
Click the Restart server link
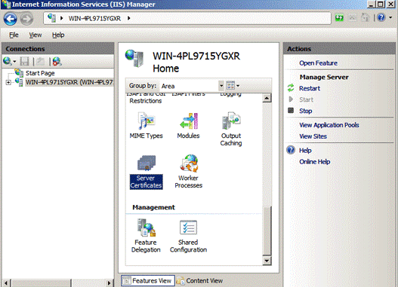pos(310,88)
